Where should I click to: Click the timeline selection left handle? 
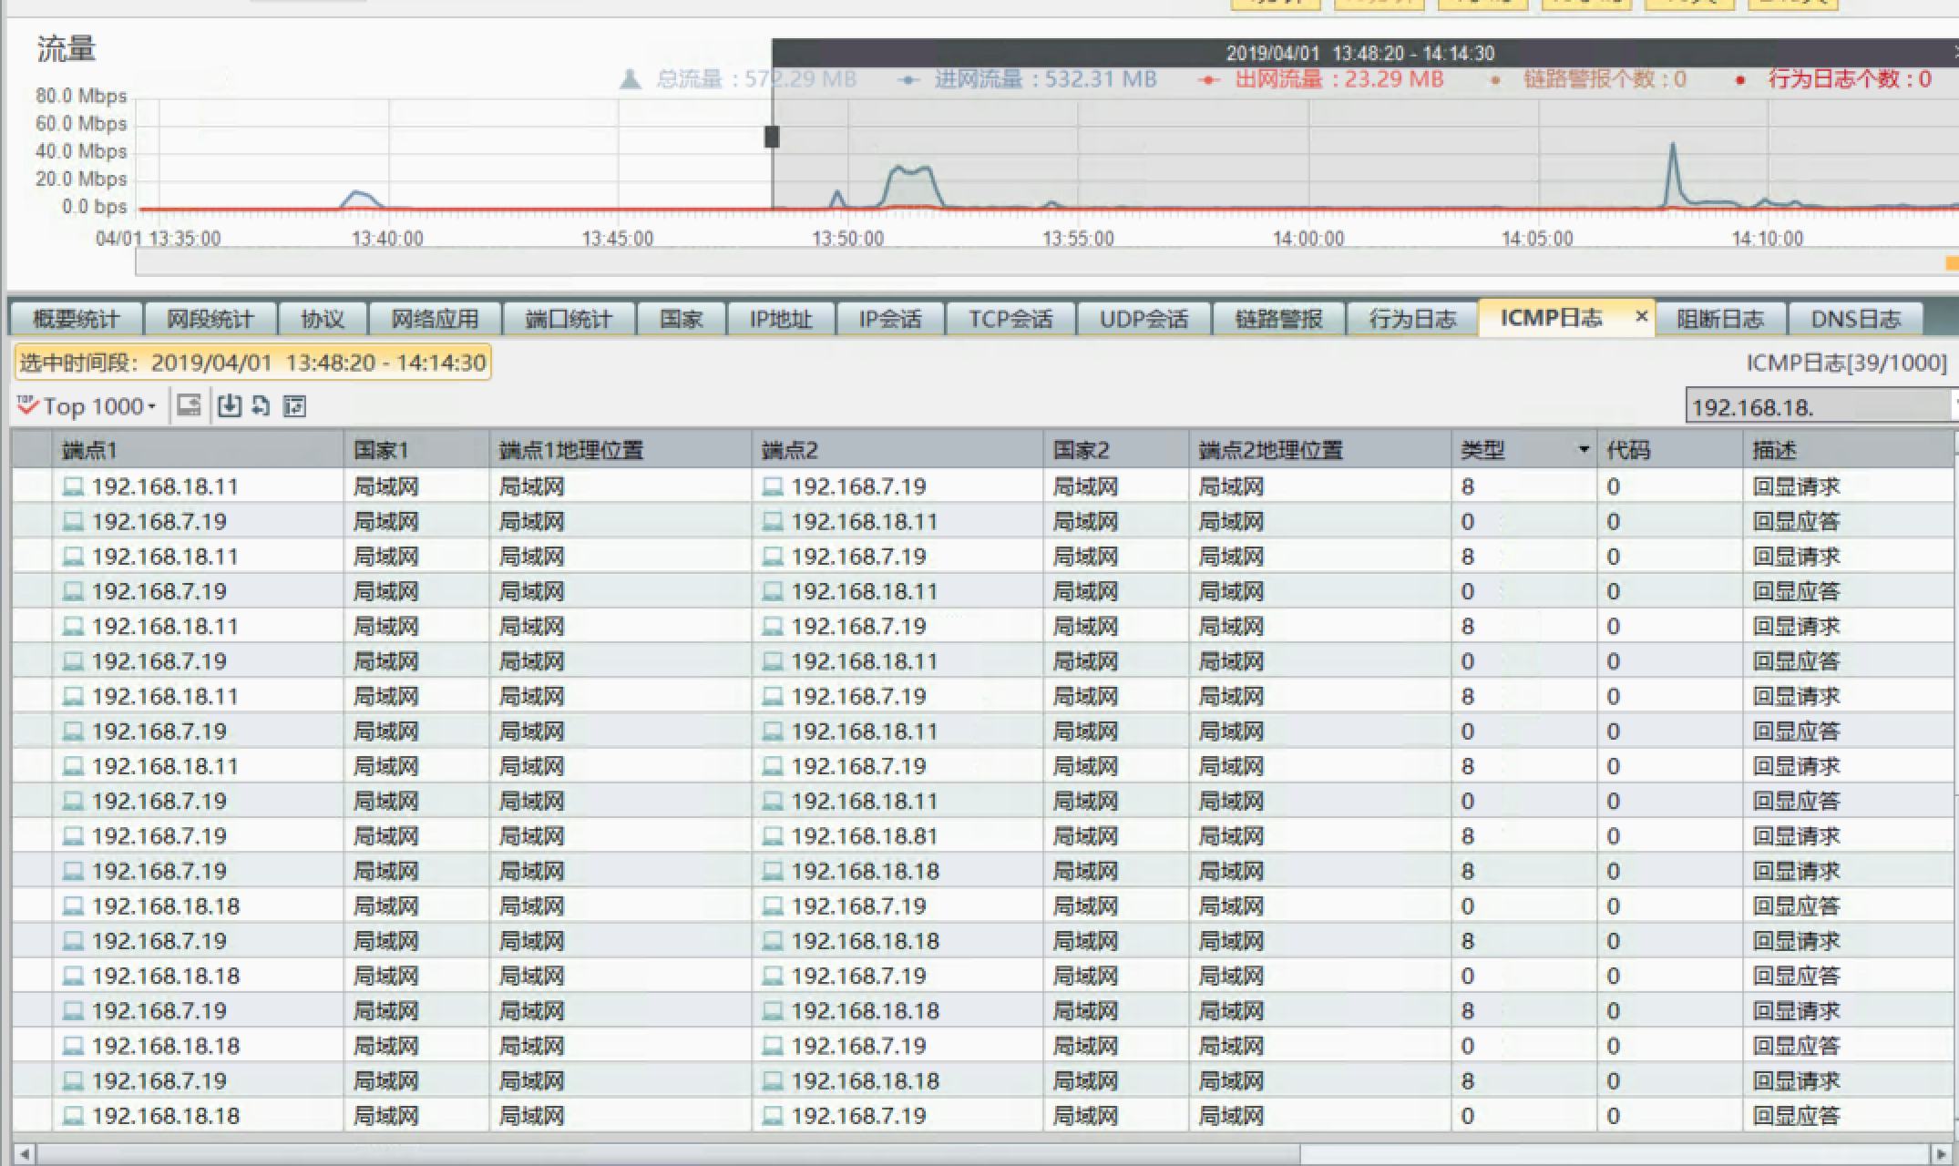[x=772, y=137]
